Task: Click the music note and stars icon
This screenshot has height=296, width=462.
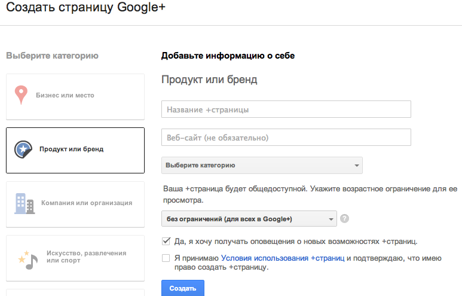Action: tap(27, 260)
